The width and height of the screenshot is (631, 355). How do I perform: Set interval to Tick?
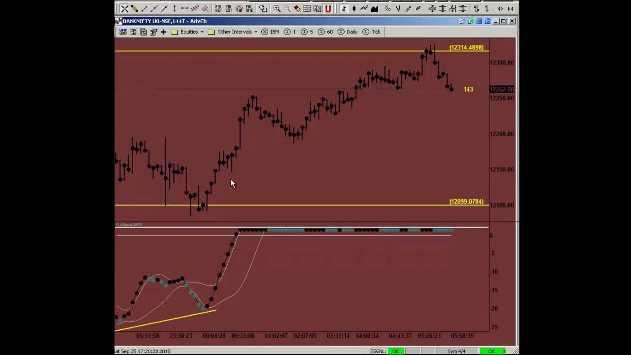(x=371, y=32)
